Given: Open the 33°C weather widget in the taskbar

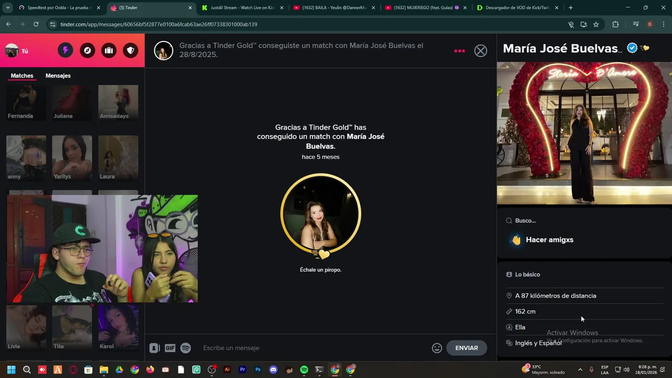Looking at the screenshot, I should (543, 370).
